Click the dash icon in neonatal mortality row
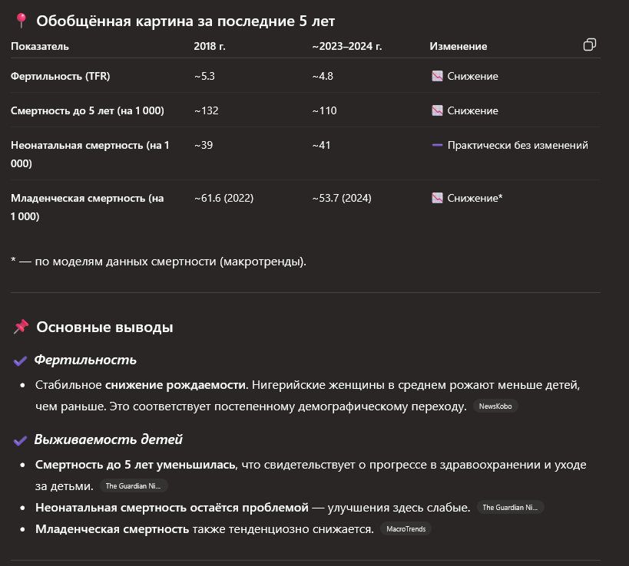 pyautogui.click(x=437, y=145)
